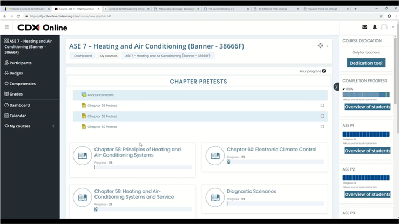The width and height of the screenshot is (399, 224).
Task: Check the Chapter 59 Pretest completion box
Action: (x=322, y=105)
